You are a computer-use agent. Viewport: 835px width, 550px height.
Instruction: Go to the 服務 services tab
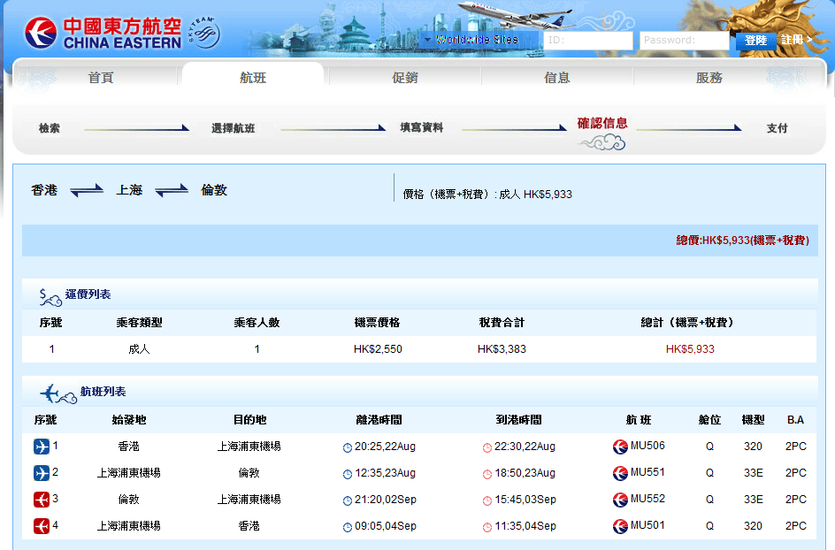(709, 78)
